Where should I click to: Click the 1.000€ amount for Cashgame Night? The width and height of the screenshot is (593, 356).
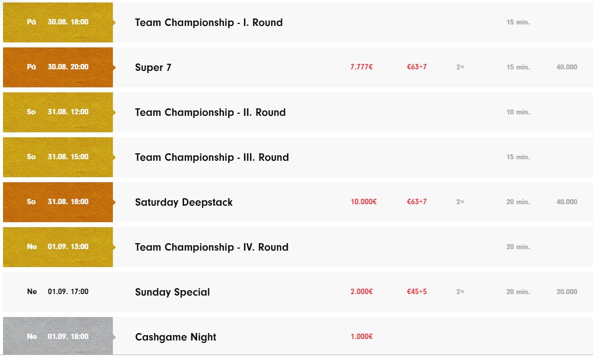pyautogui.click(x=362, y=337)
